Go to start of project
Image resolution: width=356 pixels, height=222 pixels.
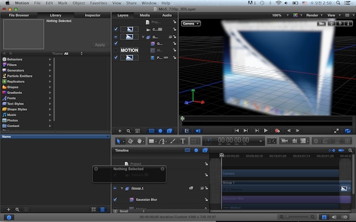236,130
